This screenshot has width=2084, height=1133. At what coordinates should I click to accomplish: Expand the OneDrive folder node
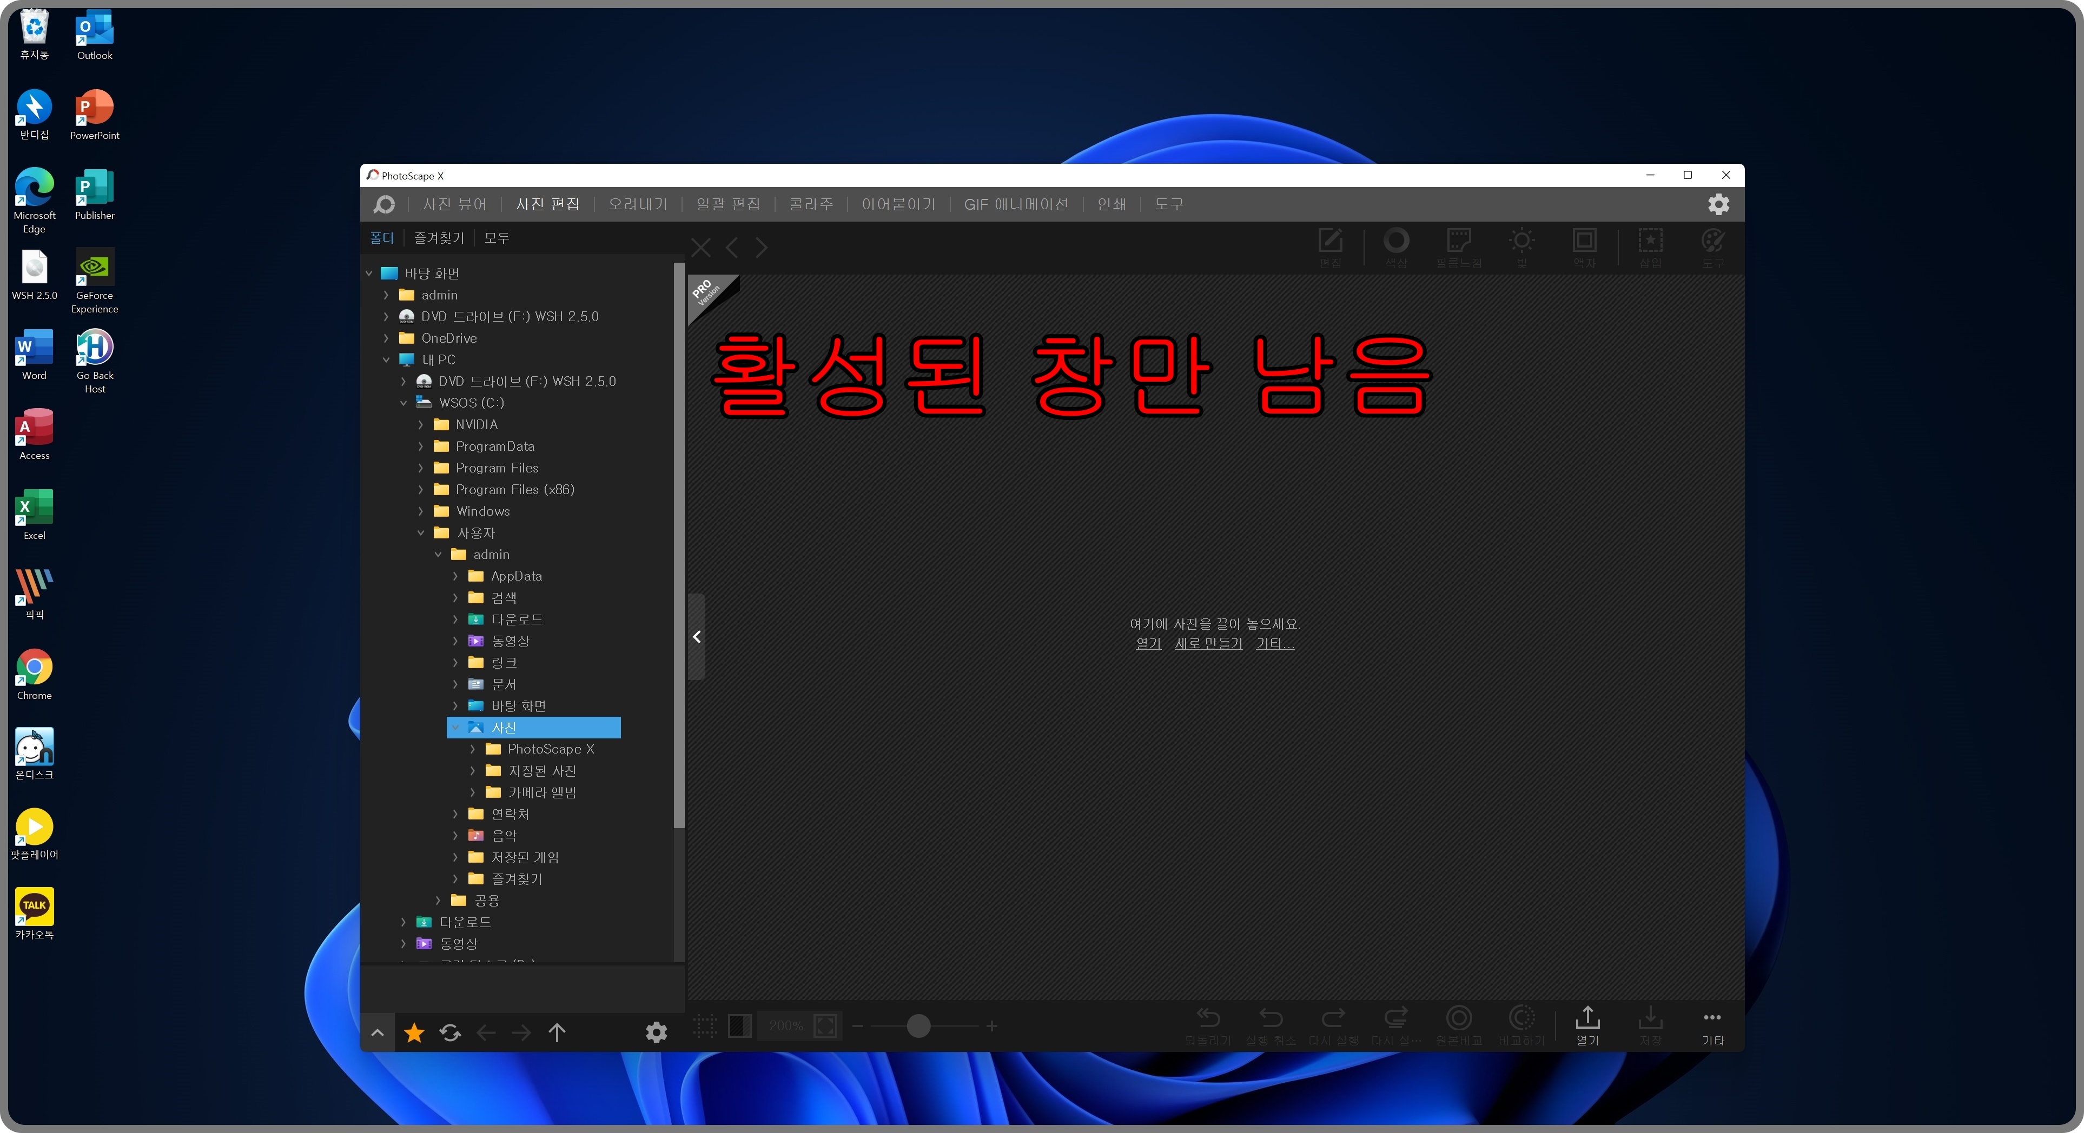click(386, 338)
